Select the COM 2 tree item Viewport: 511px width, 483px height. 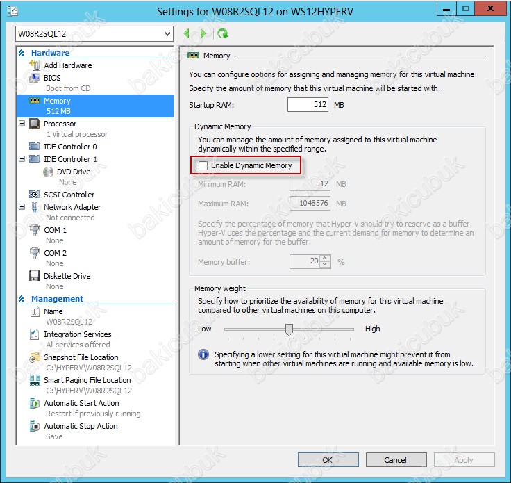55,253
